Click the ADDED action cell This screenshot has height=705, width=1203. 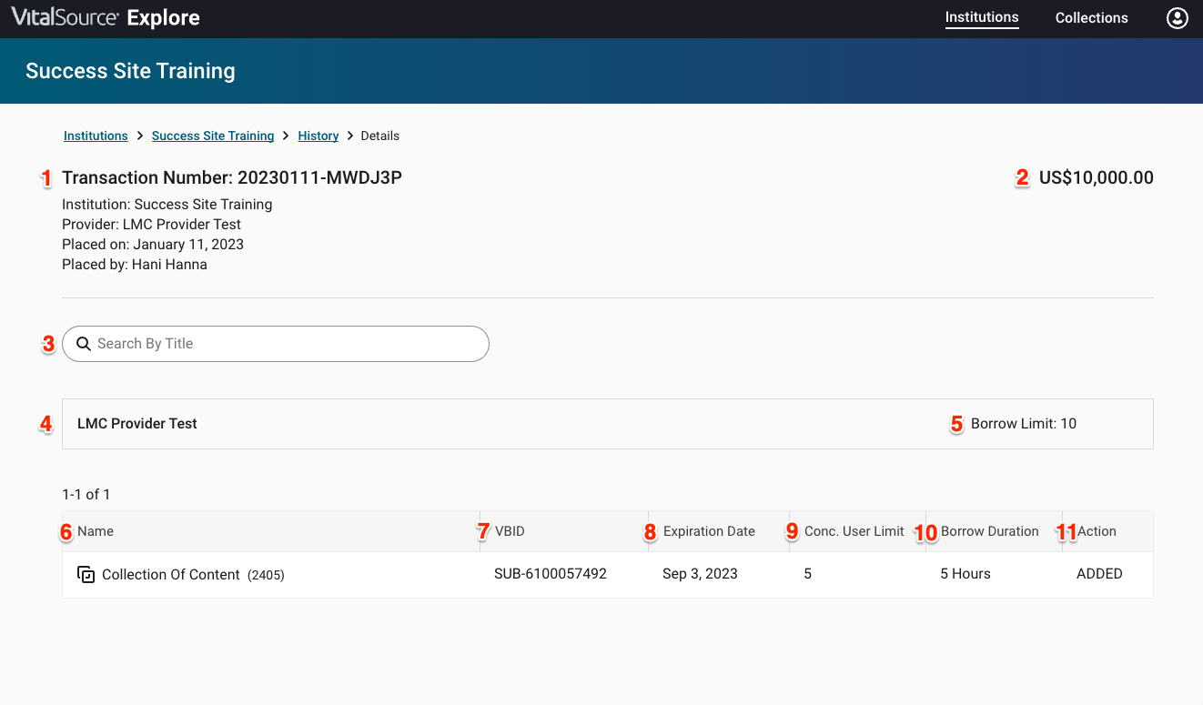pos(1099,574)
